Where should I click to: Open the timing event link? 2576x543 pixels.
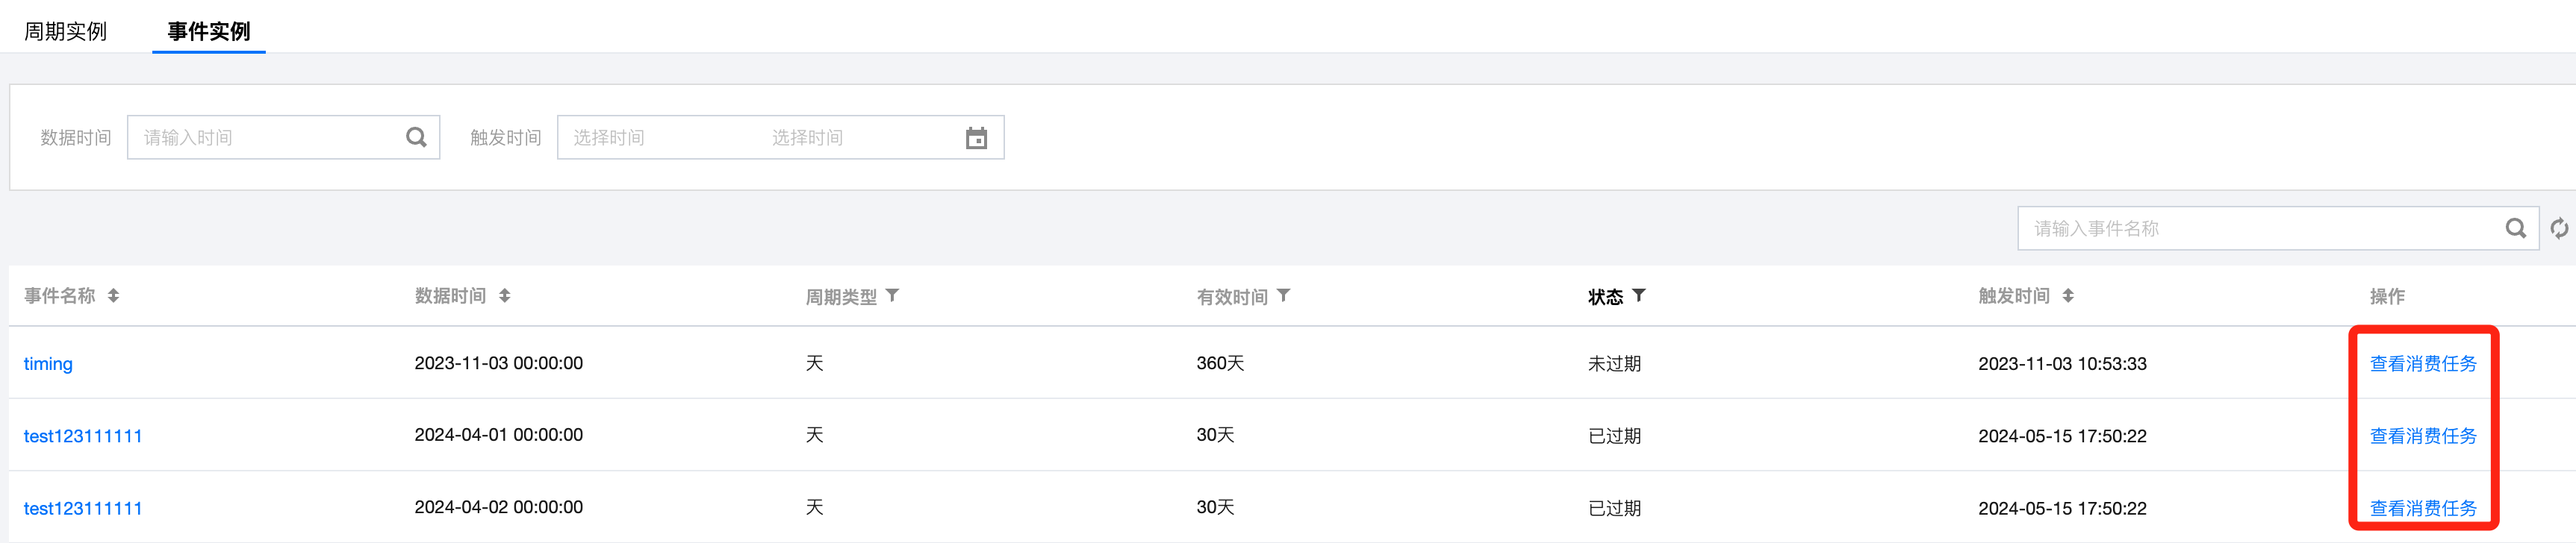point(48,363)
